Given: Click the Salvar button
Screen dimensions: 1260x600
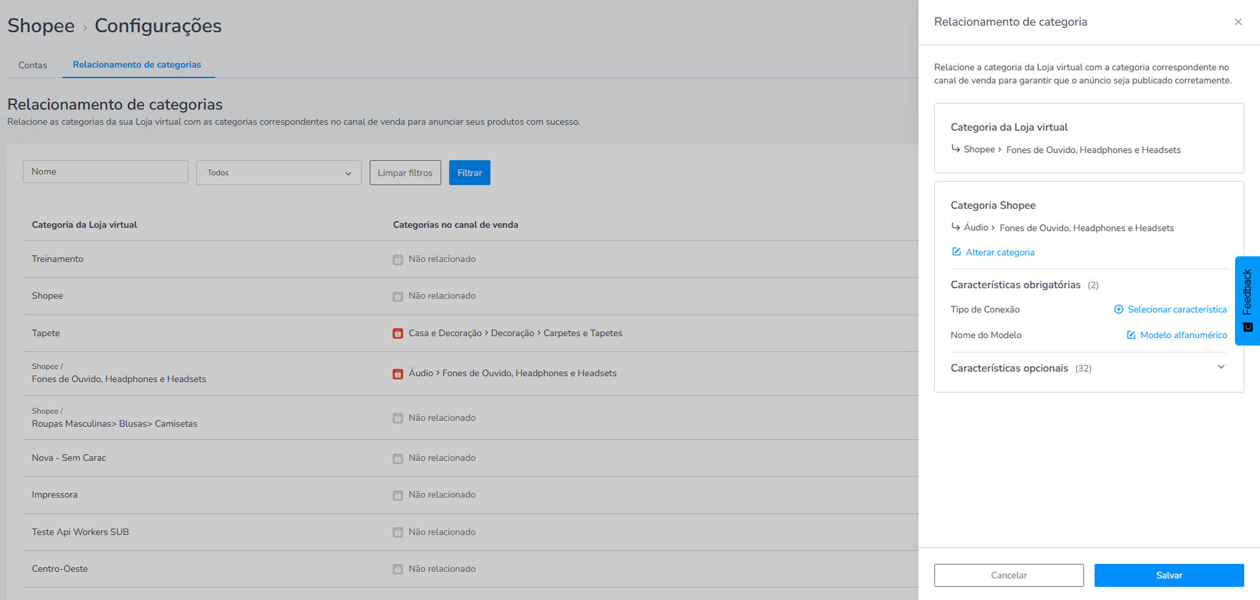Looking at the screenshot, I should tap(1169, 575).
